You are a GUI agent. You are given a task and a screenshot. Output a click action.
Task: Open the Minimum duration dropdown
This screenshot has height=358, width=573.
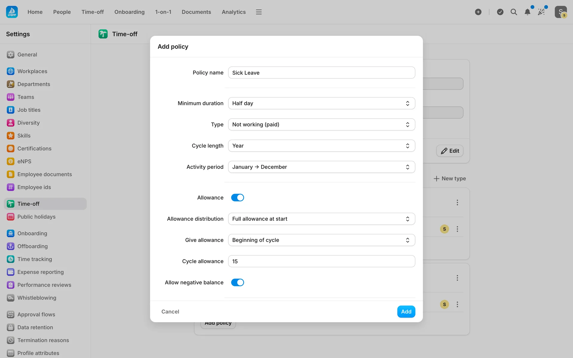click(321, 103)
